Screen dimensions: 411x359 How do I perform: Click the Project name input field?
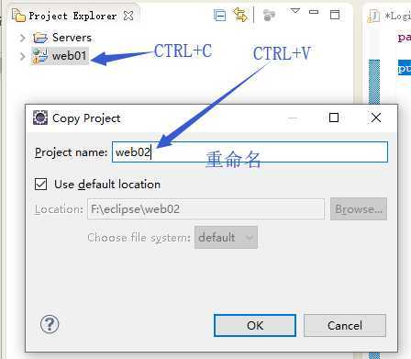(x=250, y=151)
